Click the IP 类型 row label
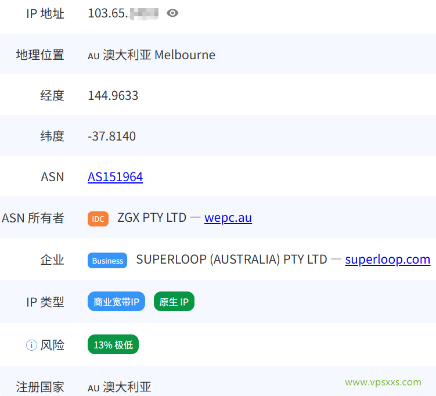Screen dimensions: 436x396 coord(45,302)
